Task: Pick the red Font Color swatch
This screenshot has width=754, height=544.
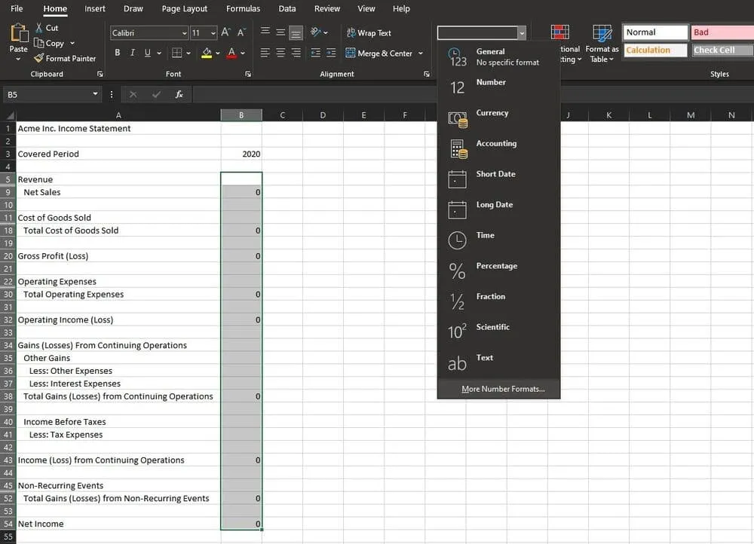Action: tap(232, 52)
